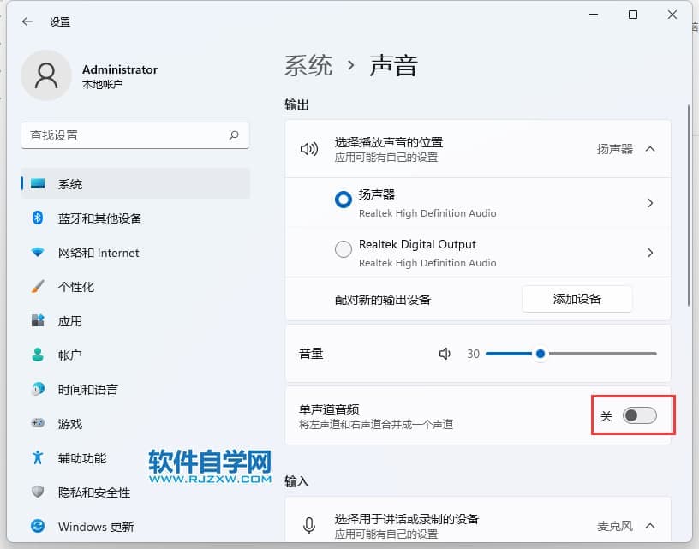Click the 系统 breadcrumb link

pyautogui.click(x=308, y=66)
